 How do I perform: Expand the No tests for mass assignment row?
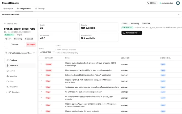tap(41, 98)
